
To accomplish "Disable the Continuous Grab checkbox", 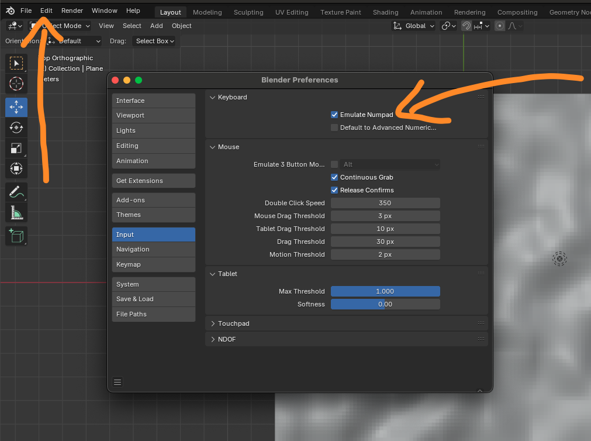I will 334,177.
